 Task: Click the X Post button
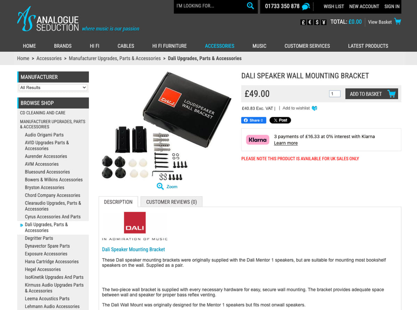[x=280, y=120]
